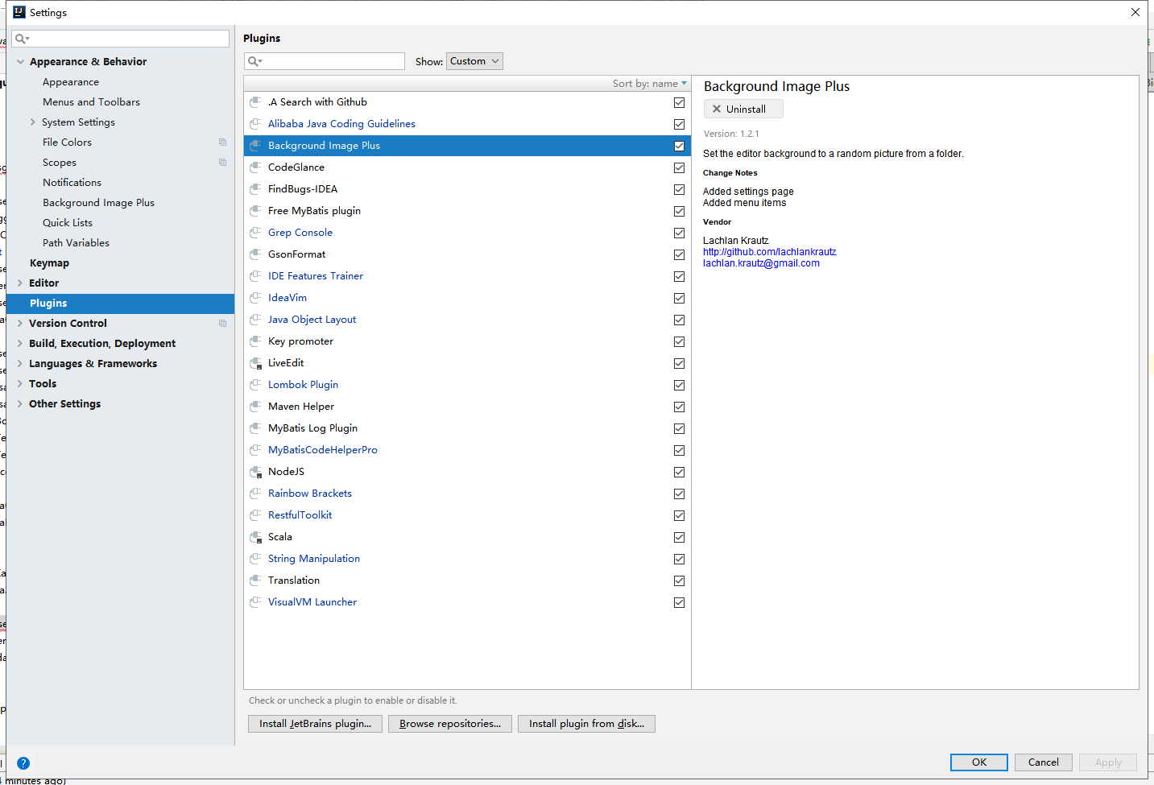Click the plugin icon beside FindBugs-IDEA

click(x=255, y=189)
